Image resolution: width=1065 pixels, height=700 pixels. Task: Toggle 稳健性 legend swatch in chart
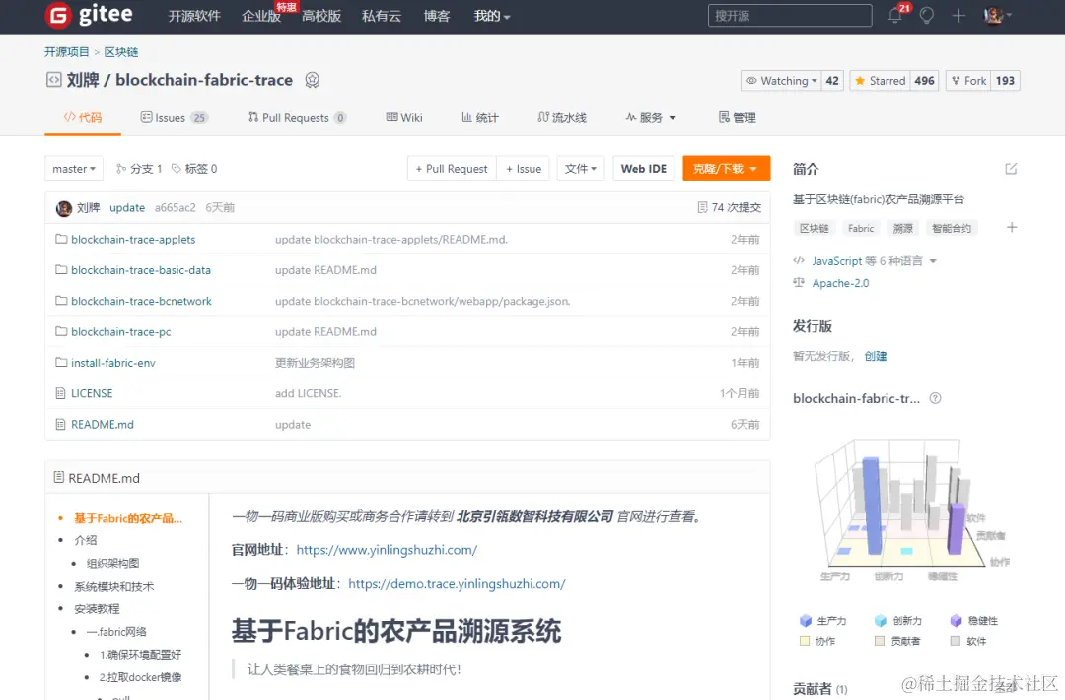click(x=956, y=620)
